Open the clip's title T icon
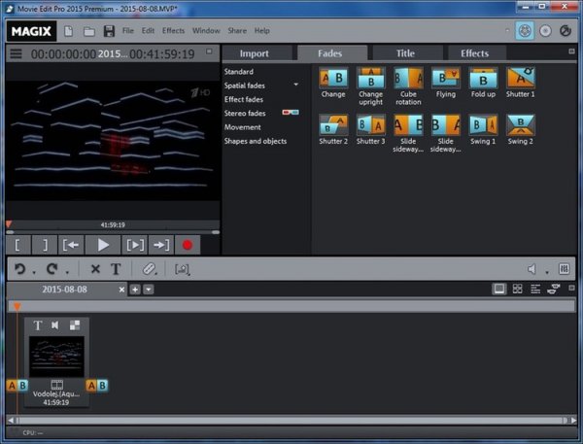Image resolution: width=583 pixels, height=444 pixels. click(38, 325)
